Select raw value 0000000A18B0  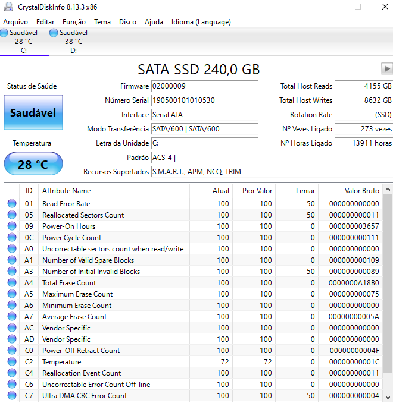point(354,283)
